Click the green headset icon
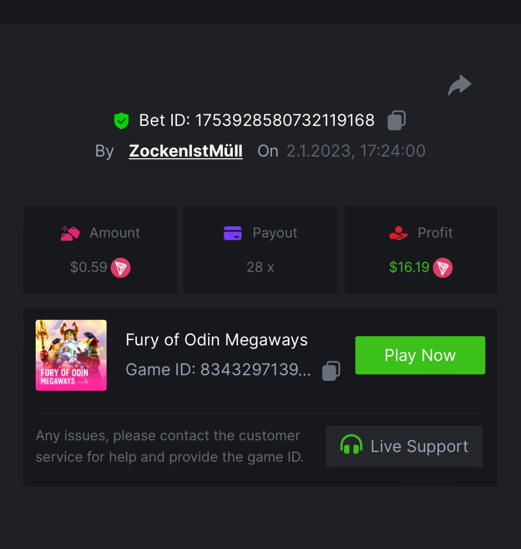This screenshot has width=521, height=549. click(351, 446)
